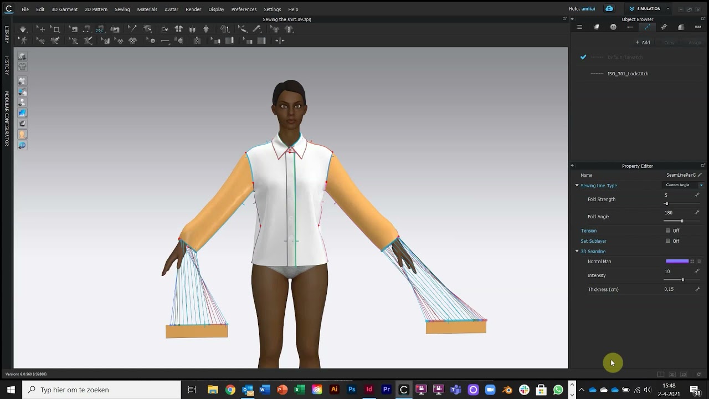Click the Normal Map purple swatch
Screen dimensions: 709x399
(677, 262)
